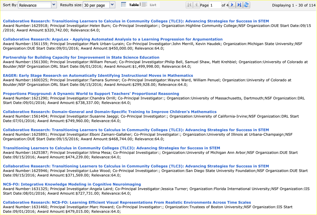Open EAGER Early Stage Research award link
This screenshot has width=317, height=215.
(x=98, y=75)
